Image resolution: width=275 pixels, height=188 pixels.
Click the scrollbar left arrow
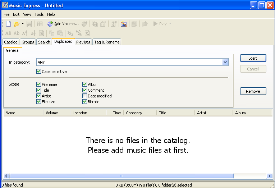coord(6,176)
